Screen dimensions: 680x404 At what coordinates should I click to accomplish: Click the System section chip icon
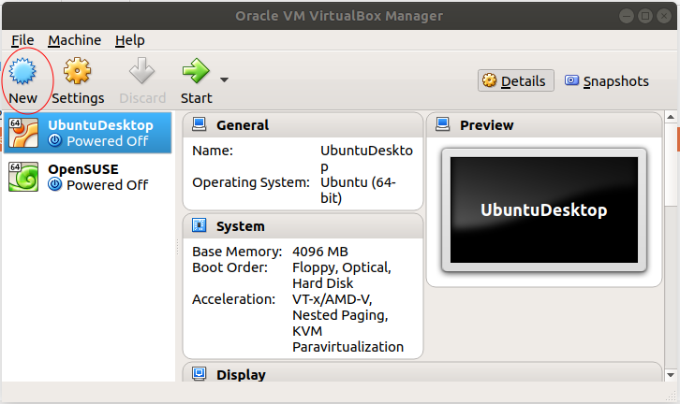(200, 225)
